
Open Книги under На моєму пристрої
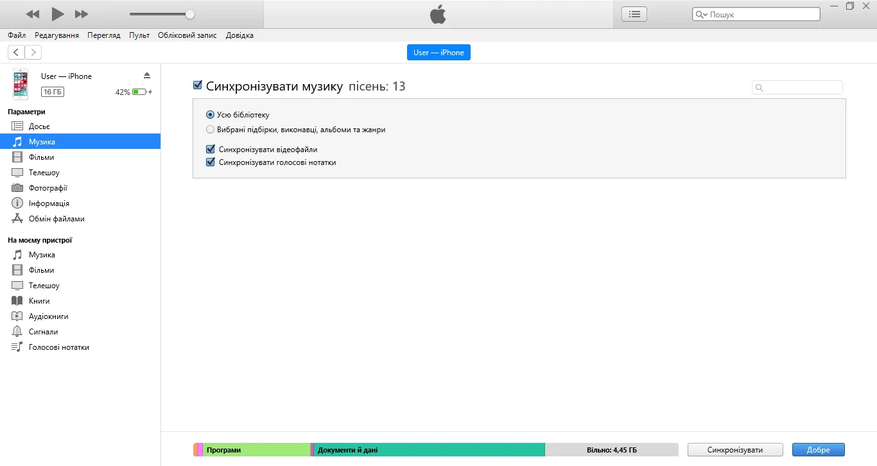pyautogui.click(x=39, y=301)
